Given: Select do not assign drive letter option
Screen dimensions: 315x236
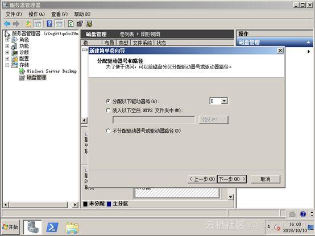Looking at the screenshot, I should [108, 130].
